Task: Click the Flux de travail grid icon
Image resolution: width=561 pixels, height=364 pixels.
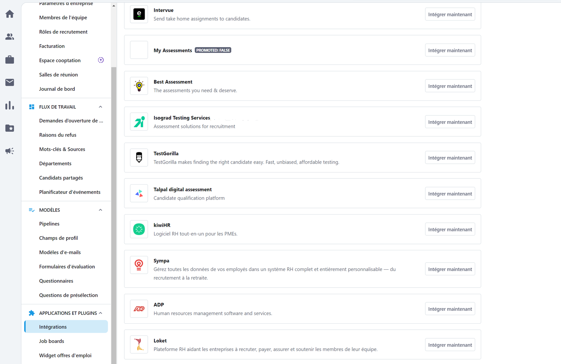Action: pos(31,107)
